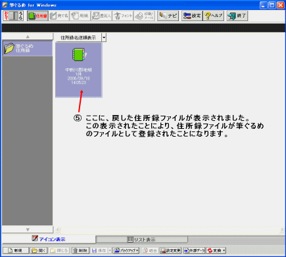The height and width of the screenshot is (257, 286).
Task: Click the 結合 merge button
Action: pyautogui.click(x=150, y=250)
